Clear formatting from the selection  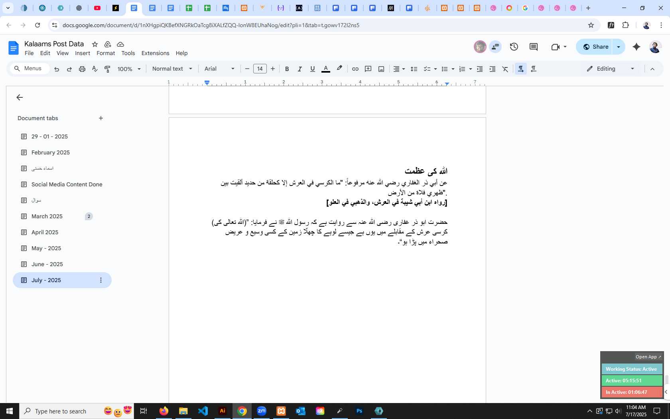coord(505,69)
